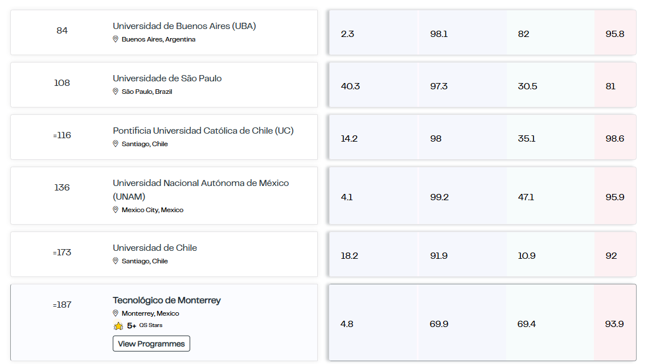Select rank 84 in the ranking list
Screen dimensions: 648x364
[x=62, y=31]
